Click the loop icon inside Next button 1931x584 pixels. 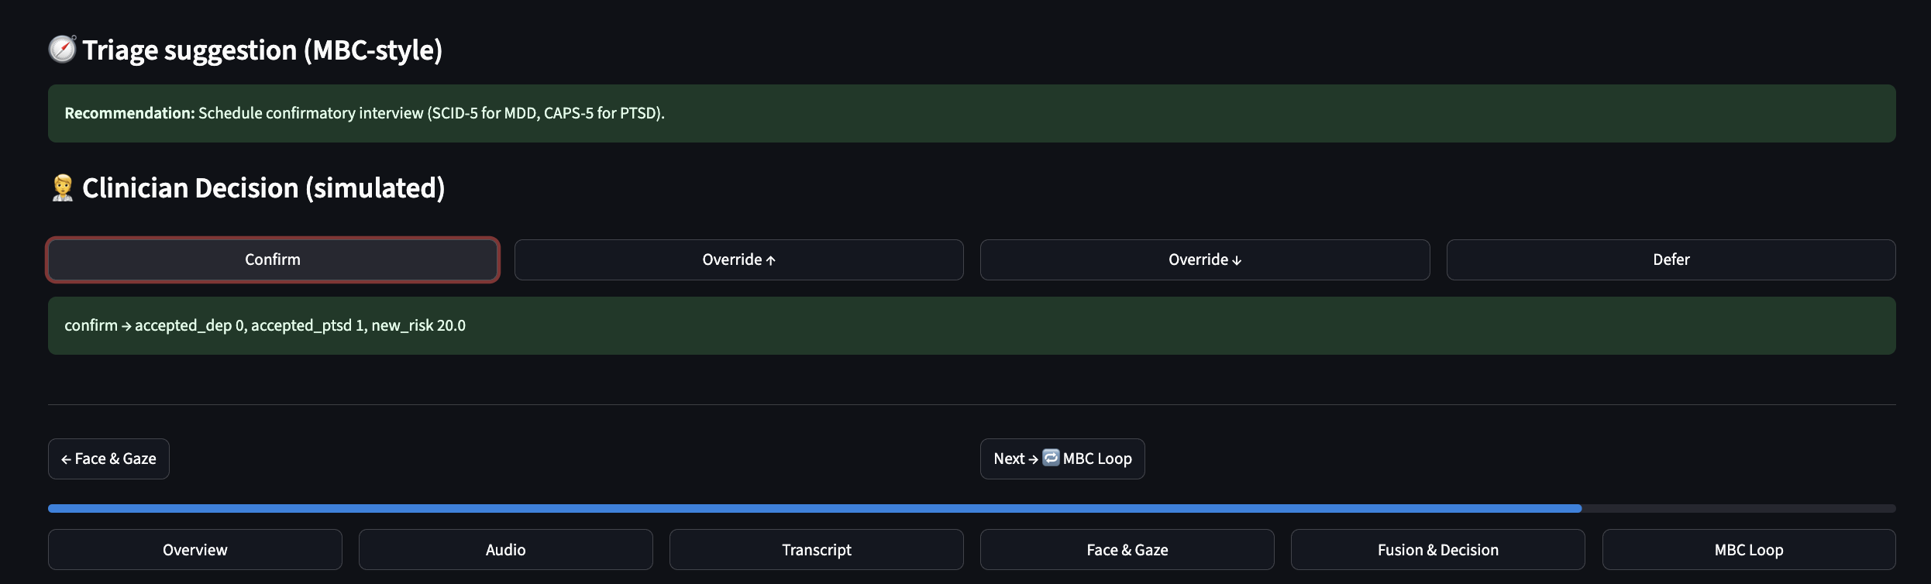tap(1051, 458)
